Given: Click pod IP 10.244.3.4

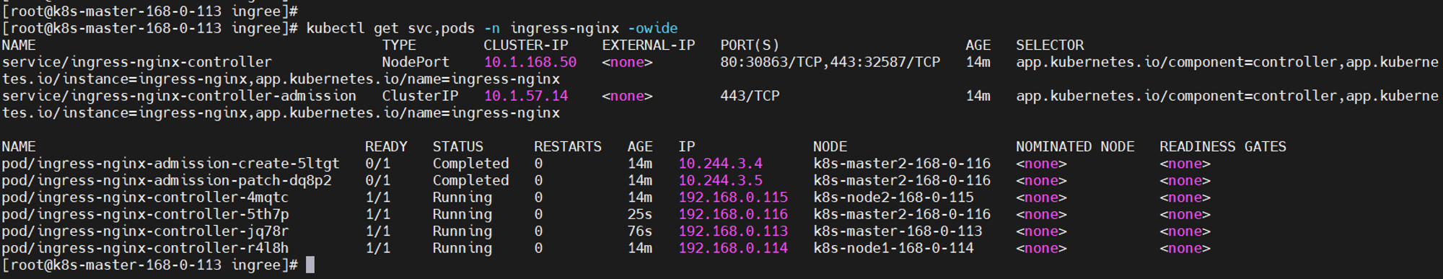Looking at the screenshot, I should tap(720, 164).
